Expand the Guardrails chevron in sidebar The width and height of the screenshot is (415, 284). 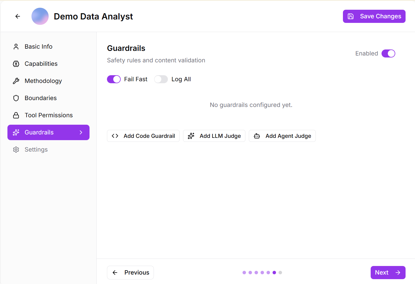81,132
